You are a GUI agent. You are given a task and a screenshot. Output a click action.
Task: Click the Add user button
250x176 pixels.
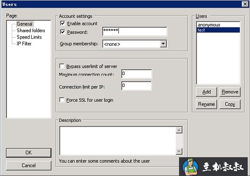pos(207,92)
